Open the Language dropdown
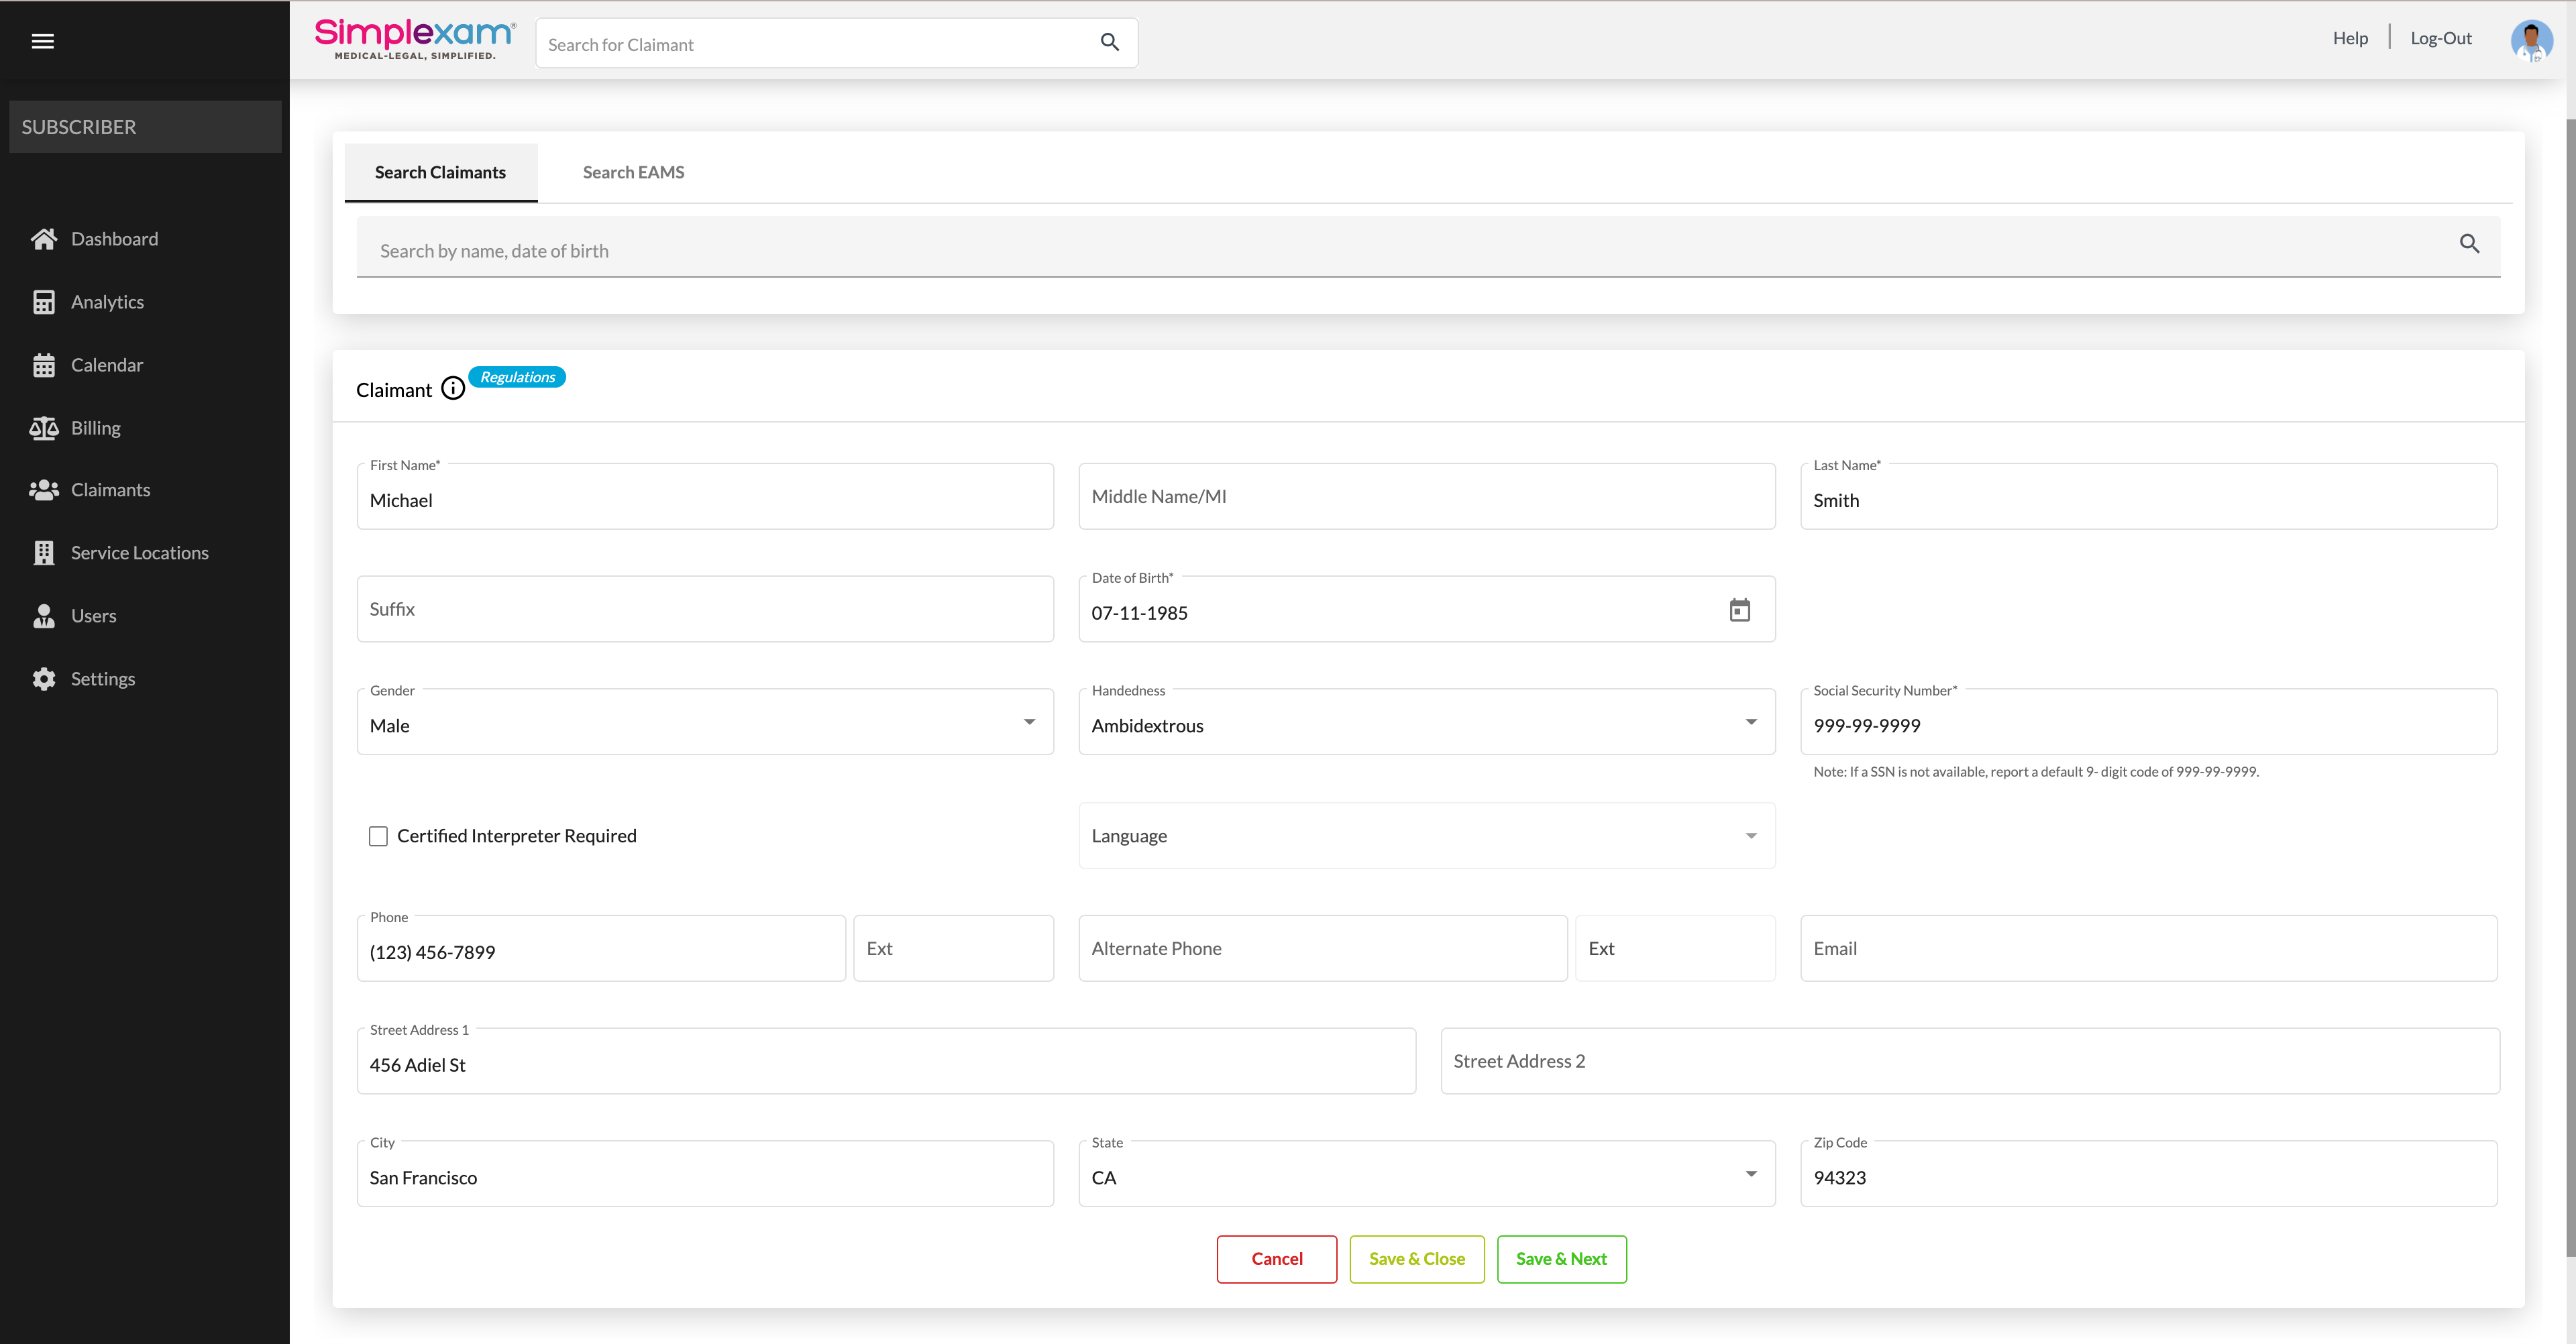 click(1750, 836)
